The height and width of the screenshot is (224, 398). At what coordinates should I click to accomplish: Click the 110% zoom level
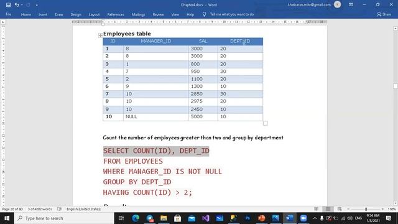pyautogui.click(x=392, y=209)
